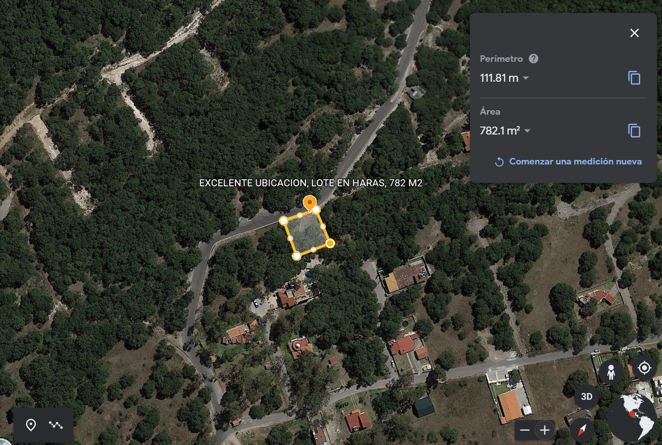Copy the perimeter value 111.81 m
The width and height of the screenshot is (662, 445).
pos(634,78)
